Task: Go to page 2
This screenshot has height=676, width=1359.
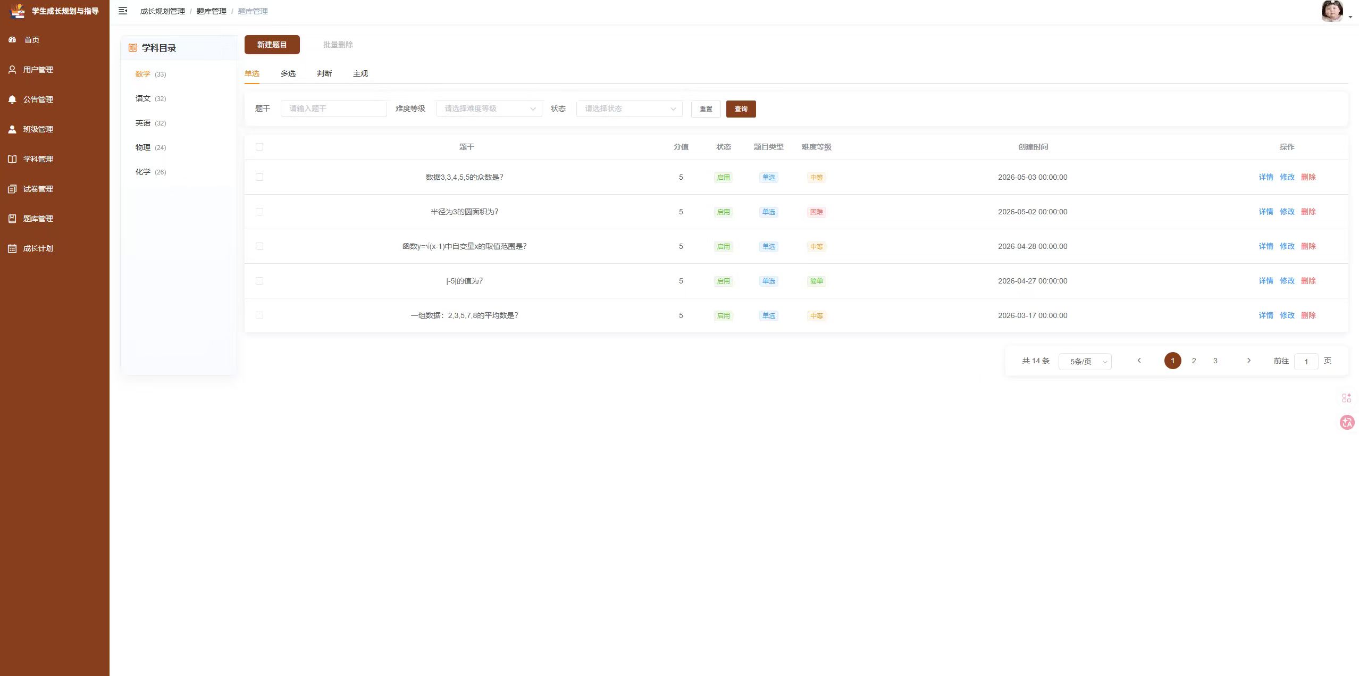Action: [1194, 361]
